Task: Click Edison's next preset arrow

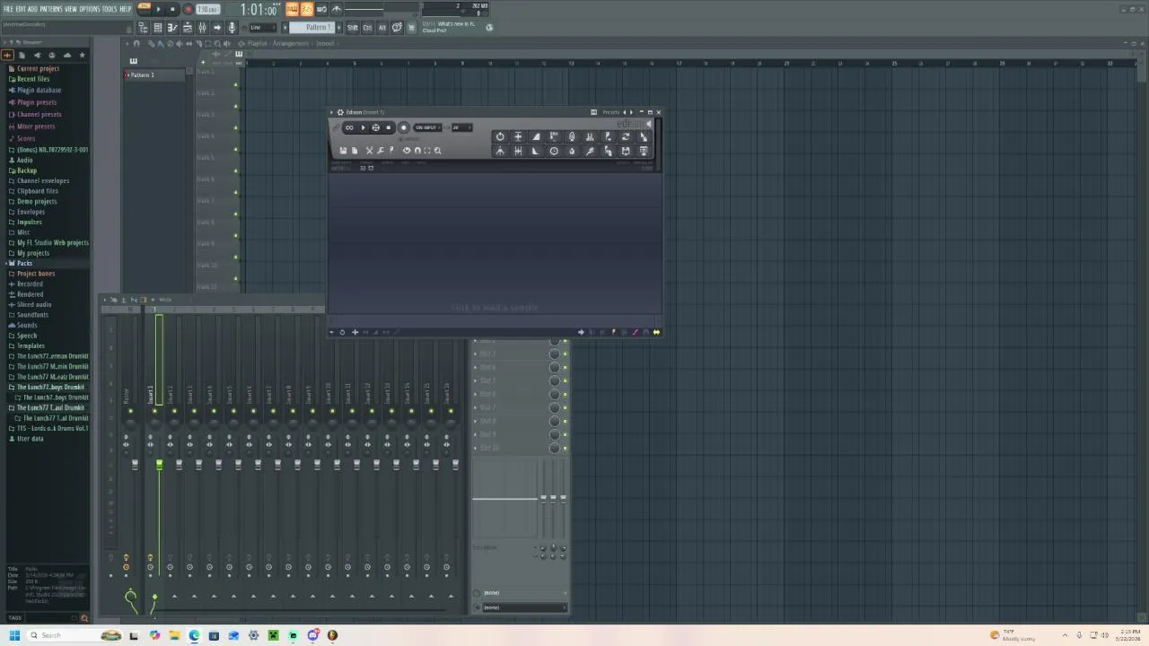Action: coord(632,112)
